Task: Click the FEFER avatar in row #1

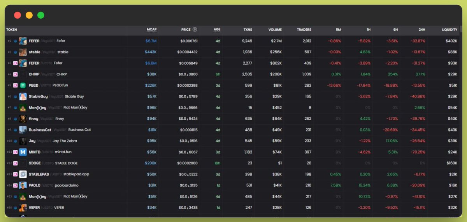Action: (x=23, y=41)
